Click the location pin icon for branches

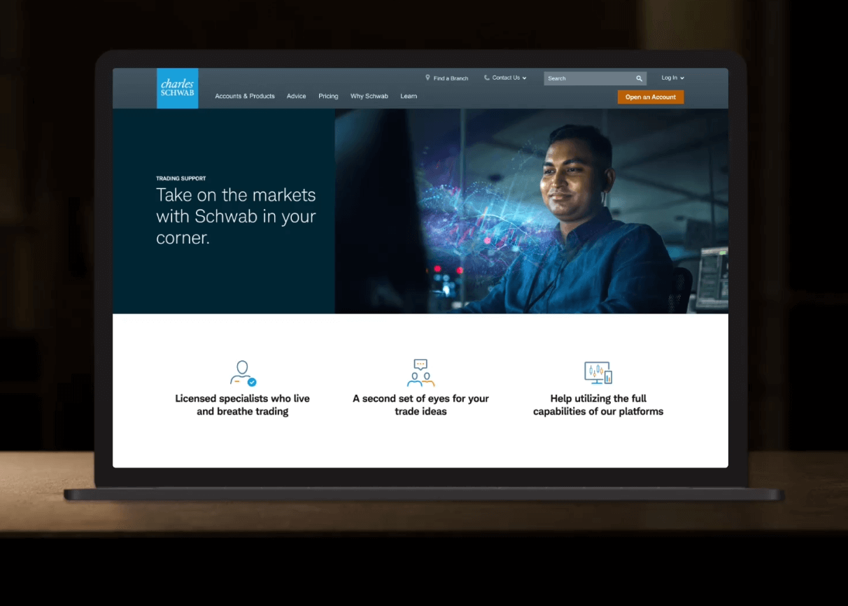pyautogui.click(x=427, y=78)
